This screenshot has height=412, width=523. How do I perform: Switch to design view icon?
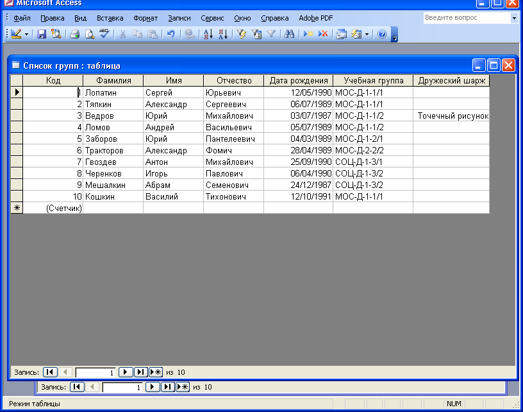pyautogui.click(x=15, y=34)
